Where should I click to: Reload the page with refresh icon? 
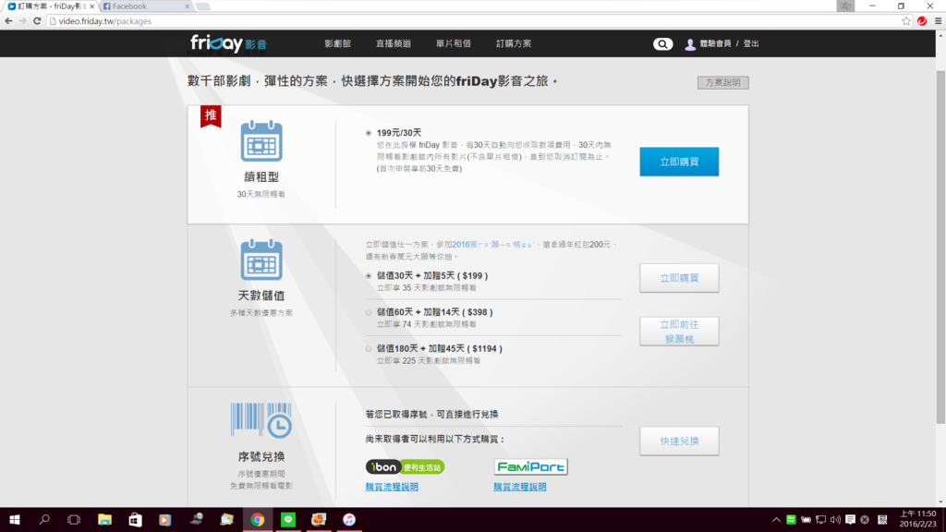[37, 21]
